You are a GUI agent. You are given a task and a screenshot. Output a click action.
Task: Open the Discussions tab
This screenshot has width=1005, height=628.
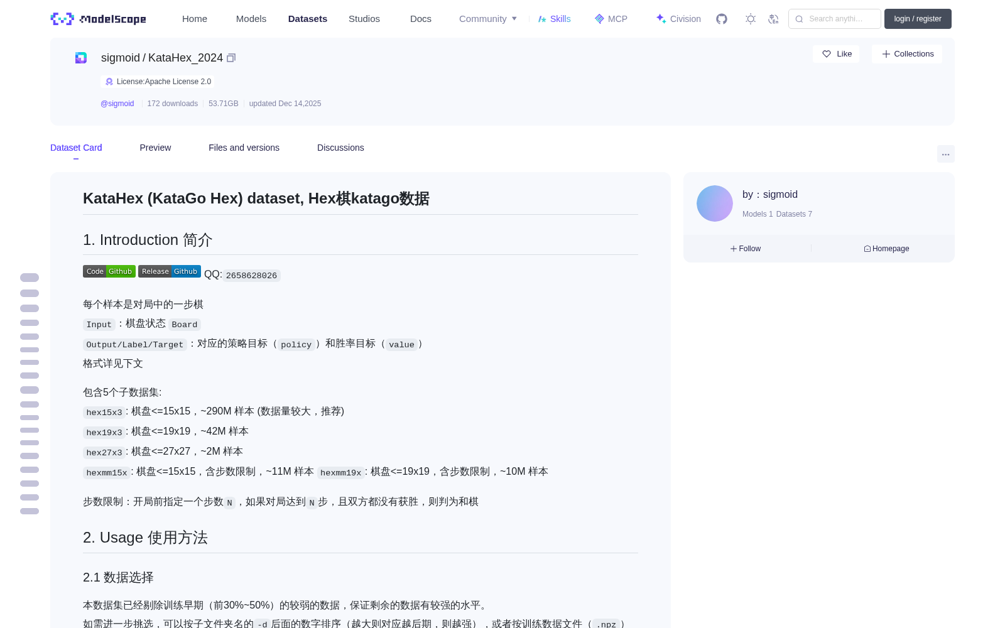340,148
